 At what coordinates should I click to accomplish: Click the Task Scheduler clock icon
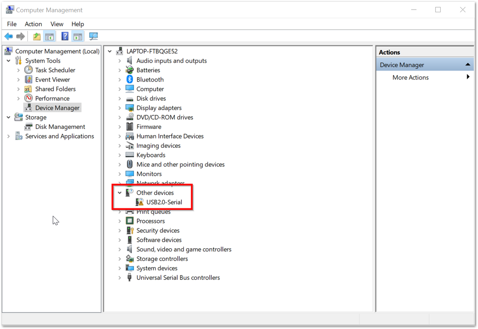point(29,70)
